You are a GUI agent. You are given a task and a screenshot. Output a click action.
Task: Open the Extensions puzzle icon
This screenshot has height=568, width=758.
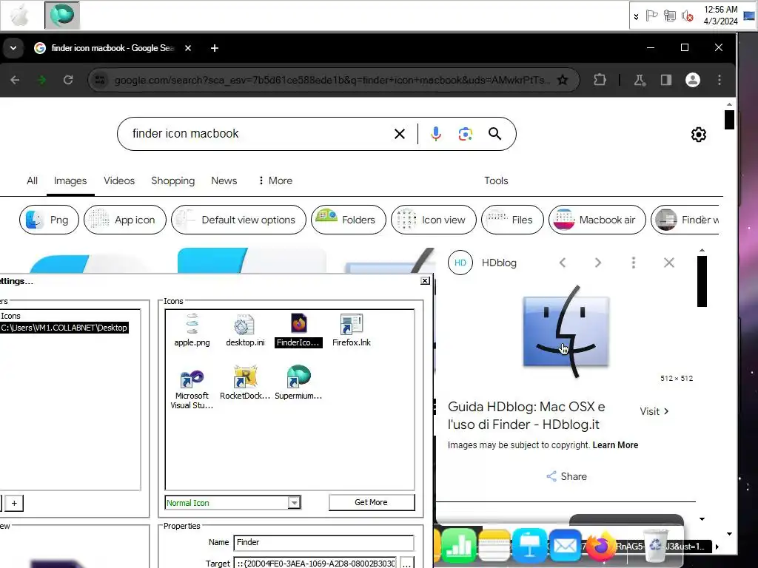pyautogui.click(x=600, y=80)
